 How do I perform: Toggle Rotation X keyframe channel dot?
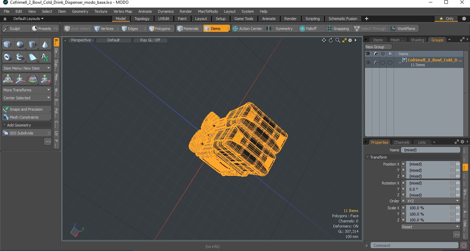[x=403, y=183]
